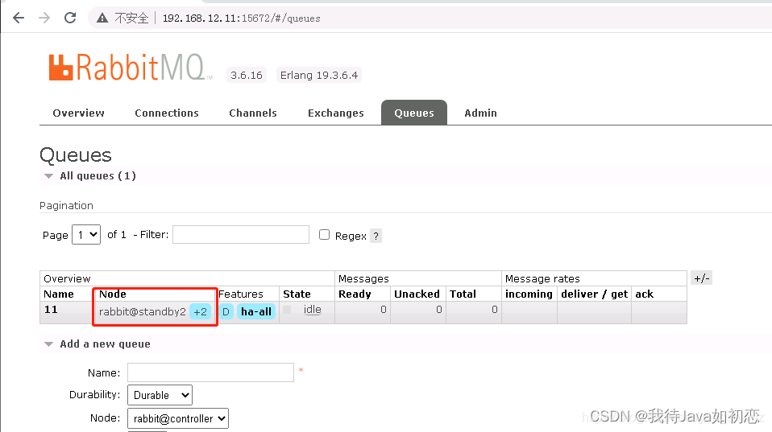Enable the Regex checkbox
This screenshot has height=432, width=772.
pyautogui.click(x=324, y=235)
